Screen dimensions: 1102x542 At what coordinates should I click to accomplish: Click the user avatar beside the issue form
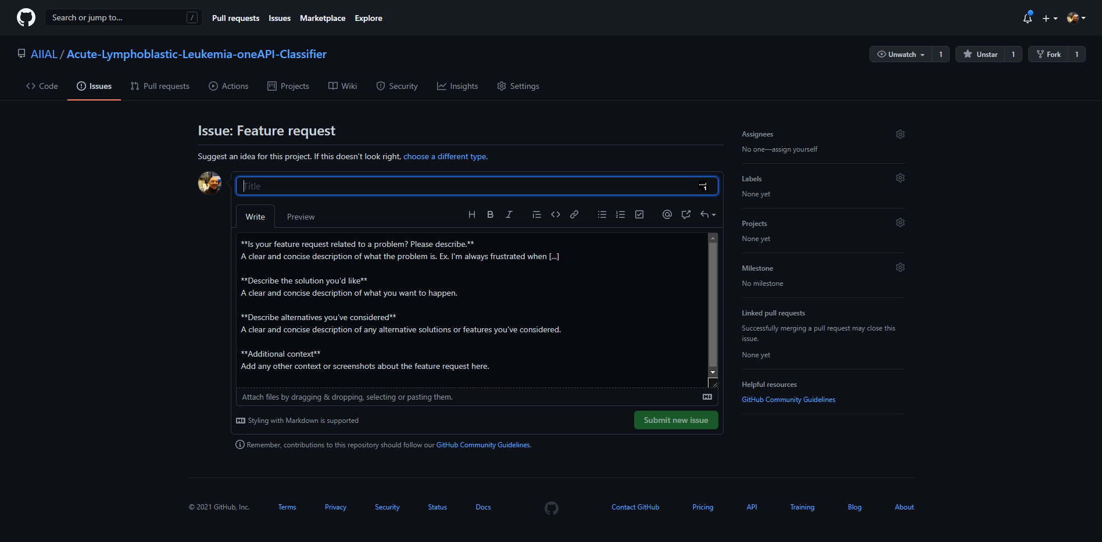click(209, 183)
